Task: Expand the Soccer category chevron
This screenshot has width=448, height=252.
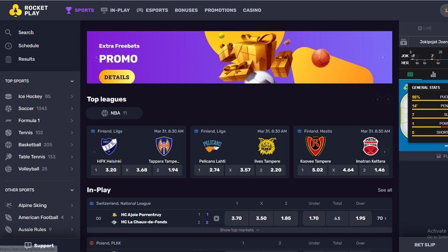Action: click(x=72, y=109)
